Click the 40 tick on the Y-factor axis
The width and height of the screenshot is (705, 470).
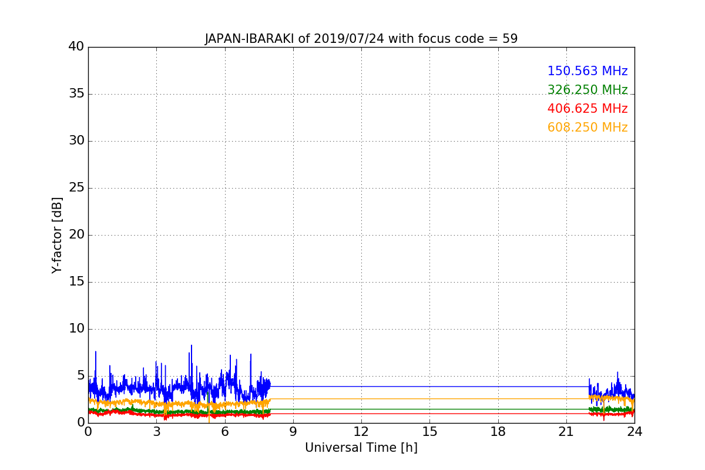[x=76, y=47]
